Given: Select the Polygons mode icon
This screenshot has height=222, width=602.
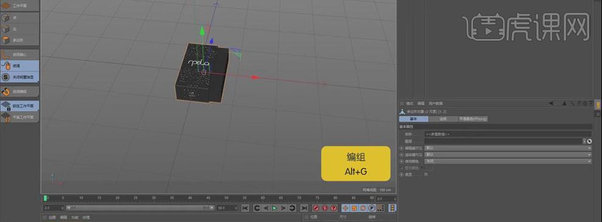Looking at the screenshot, I should click(x=5, y=40).
